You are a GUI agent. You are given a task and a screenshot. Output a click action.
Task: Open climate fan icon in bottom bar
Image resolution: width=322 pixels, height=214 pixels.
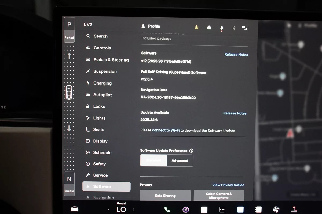tap(276, 209)
